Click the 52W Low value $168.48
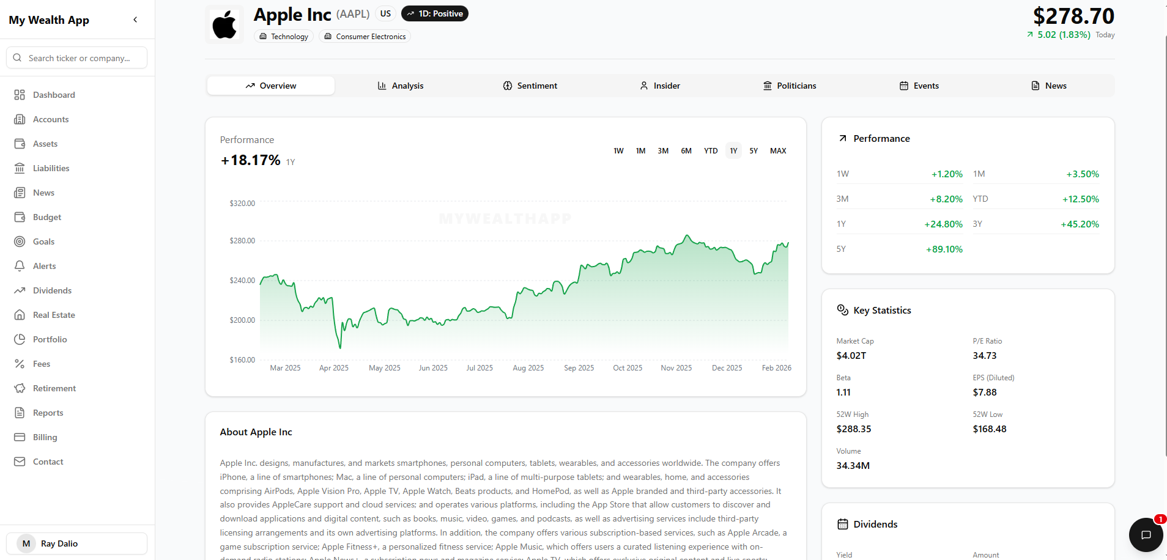The height and width of the screenshot is (560, 1167). pos(990,429)
